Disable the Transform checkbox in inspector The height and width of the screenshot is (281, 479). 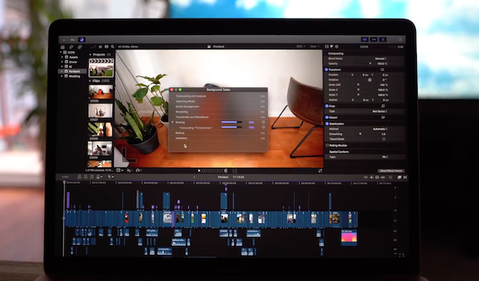326,70
